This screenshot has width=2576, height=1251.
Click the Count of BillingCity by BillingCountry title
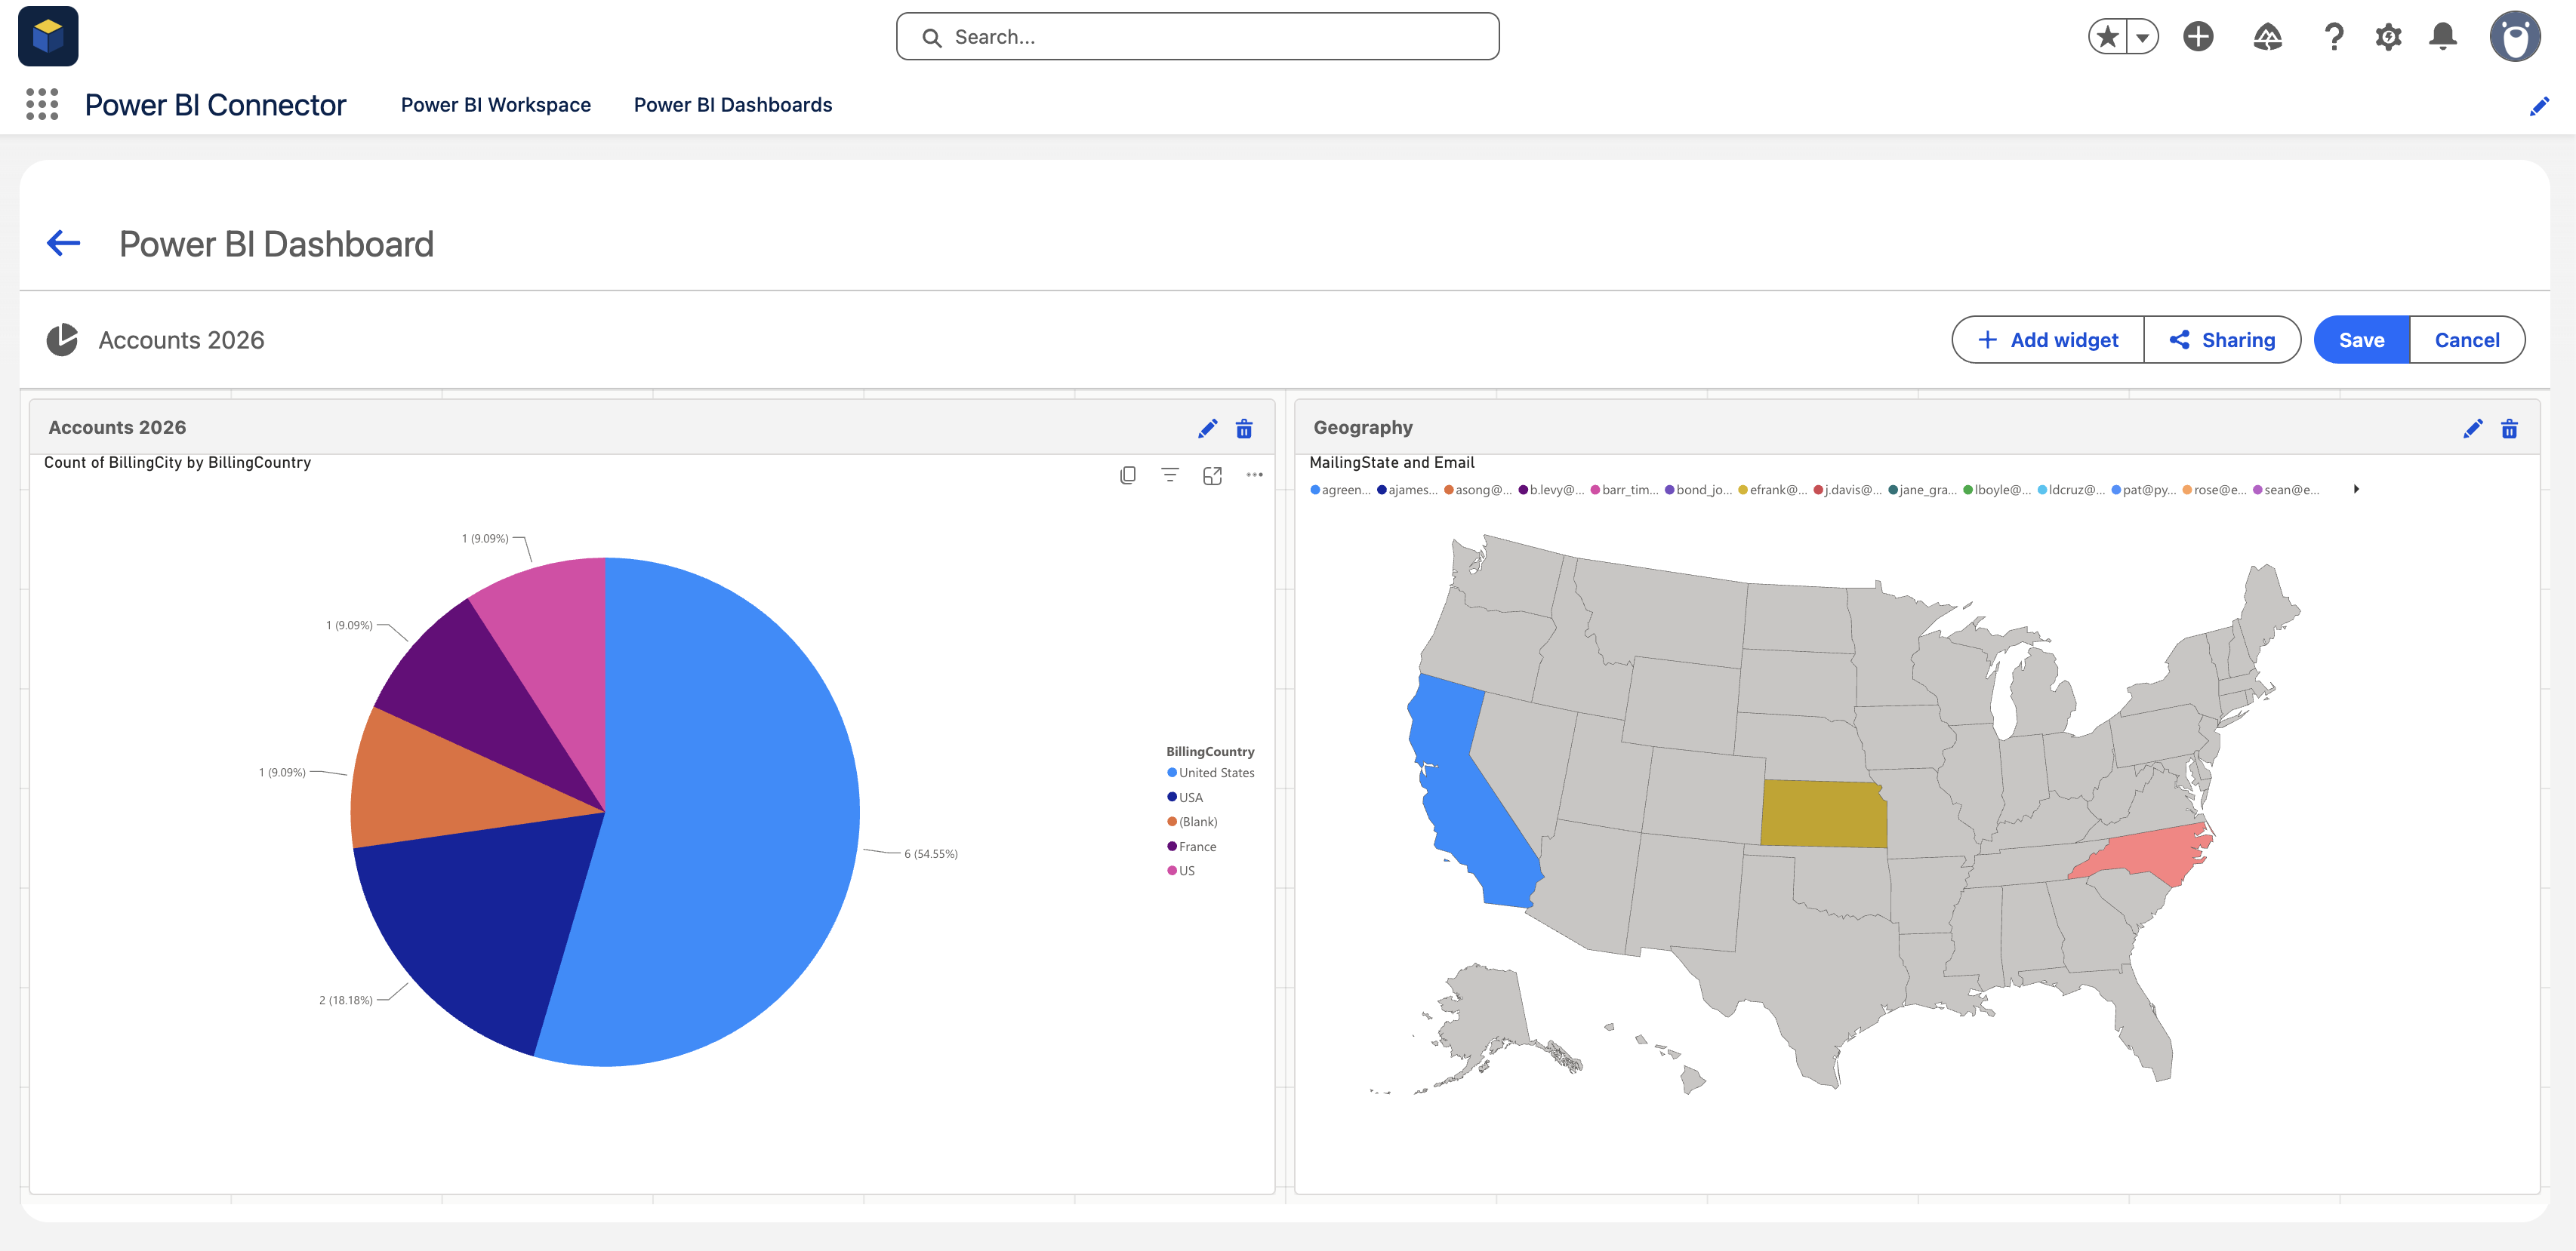point(177,463)
